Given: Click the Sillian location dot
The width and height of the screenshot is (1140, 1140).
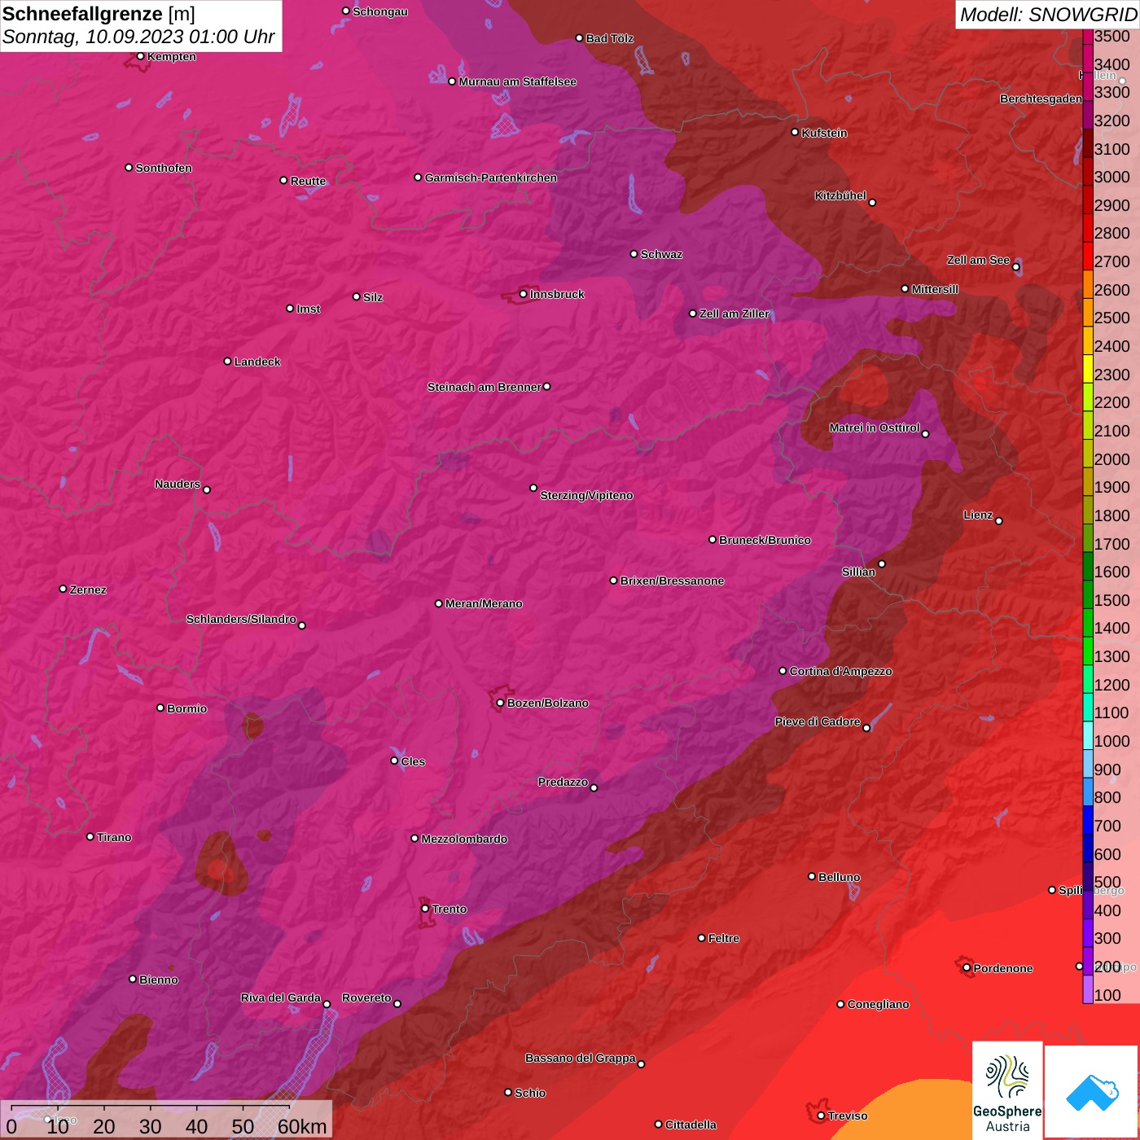Looking at the screenshot, I should coord(881,563).
